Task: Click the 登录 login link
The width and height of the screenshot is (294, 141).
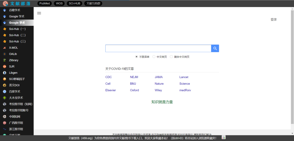Action: click(274, 20)
